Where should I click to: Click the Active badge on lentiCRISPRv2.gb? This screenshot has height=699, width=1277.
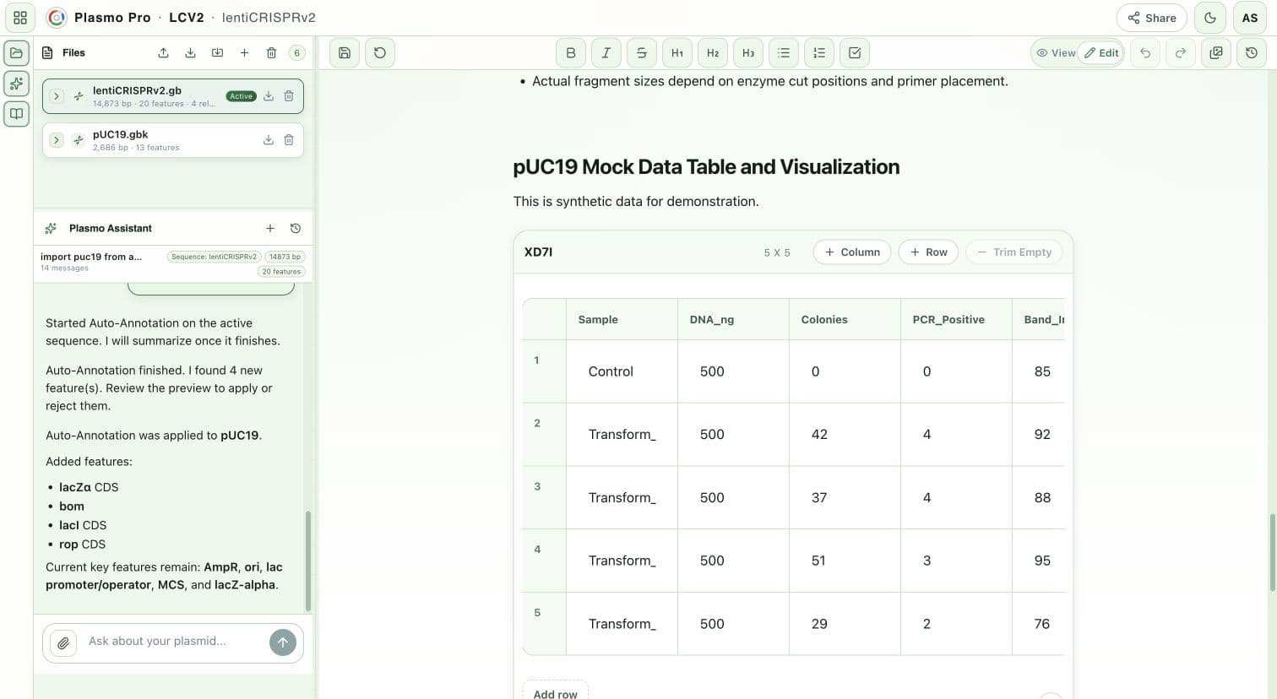coord(241,96)
